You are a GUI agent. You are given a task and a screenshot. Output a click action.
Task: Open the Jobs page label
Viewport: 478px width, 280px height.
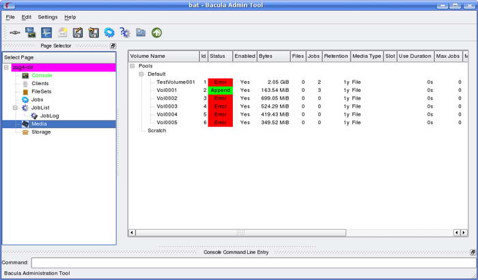point(37,99)
